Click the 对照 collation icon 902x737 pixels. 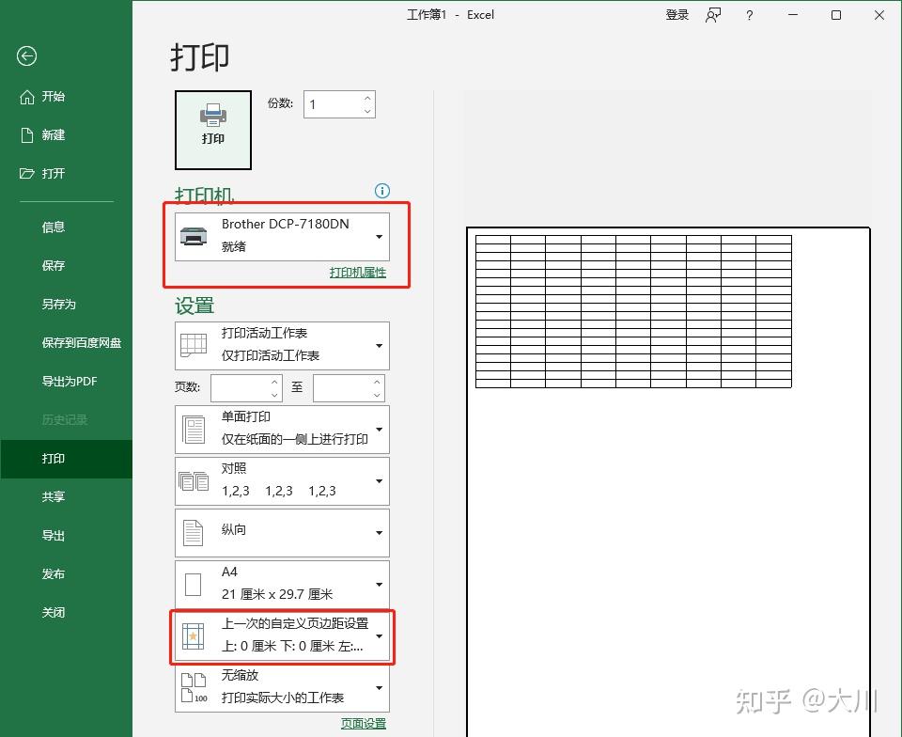point(194,480)
